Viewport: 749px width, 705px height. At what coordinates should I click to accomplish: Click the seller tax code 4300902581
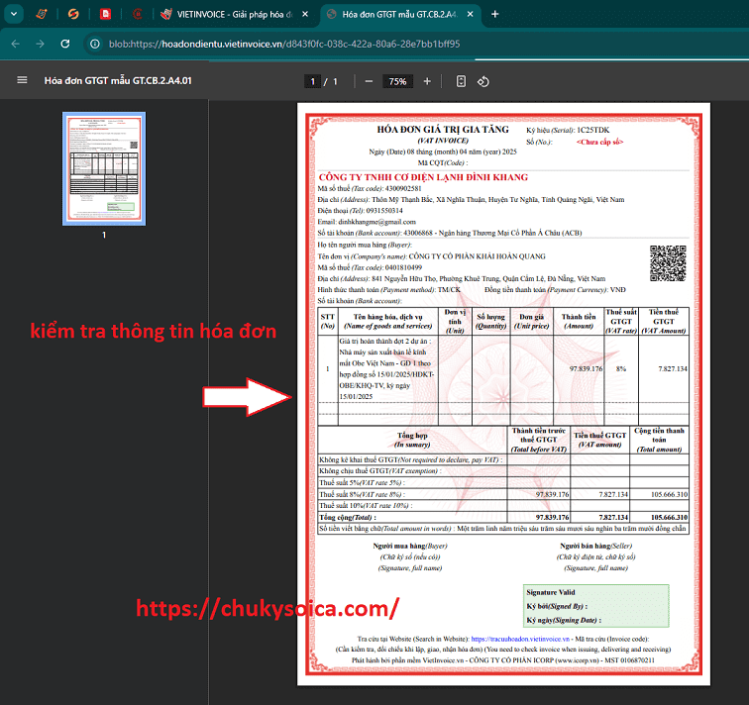coord(403,188)
